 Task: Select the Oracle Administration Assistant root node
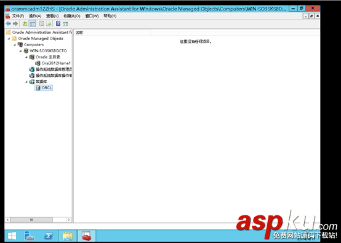[39, 32]
